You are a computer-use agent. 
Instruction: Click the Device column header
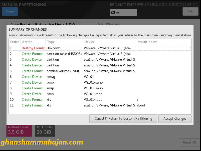(109, 42)
